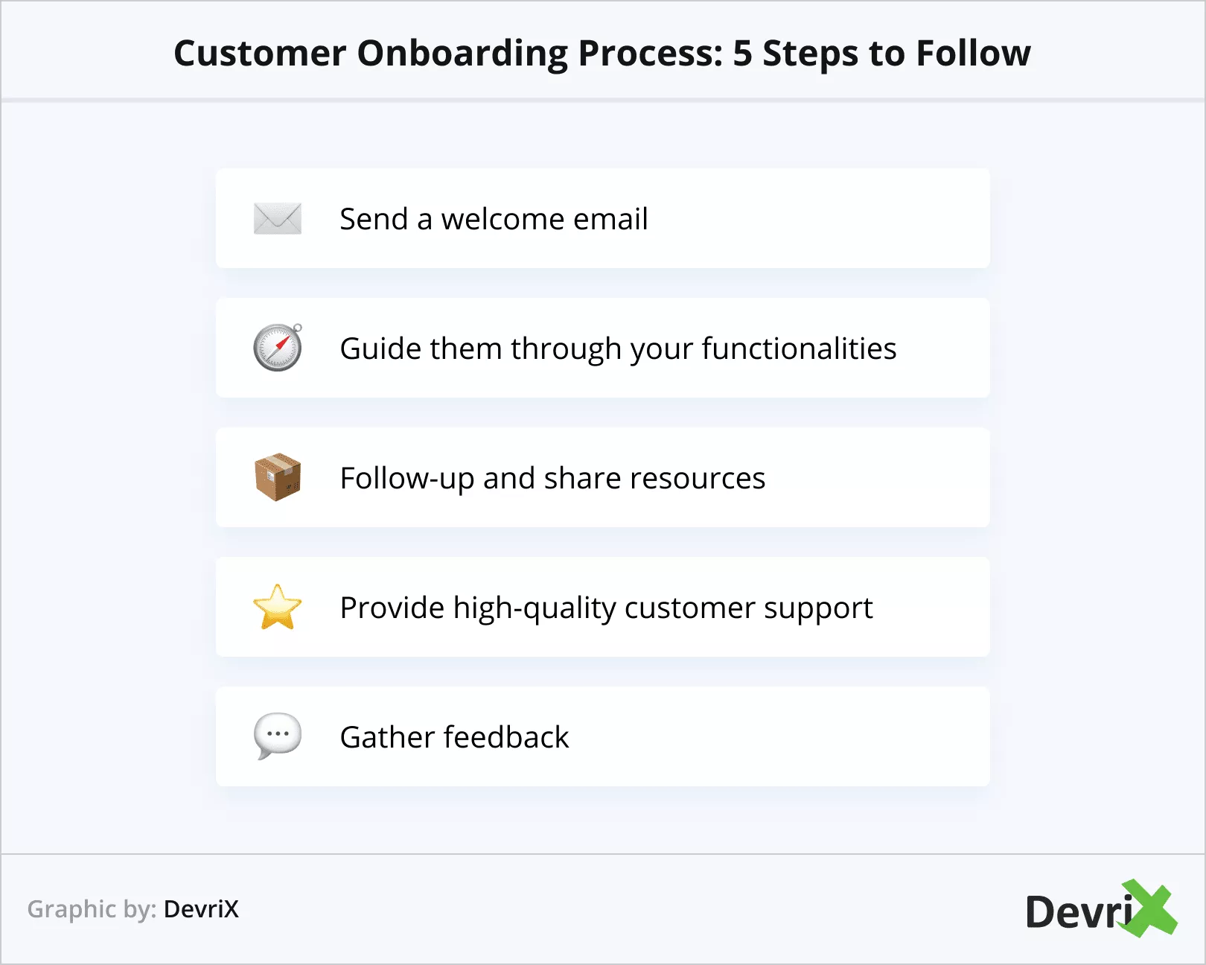Image resolution: width=1206 pixels, height=965 pixels.
Task: Click the gold star icon
Action: pos(278,607)
